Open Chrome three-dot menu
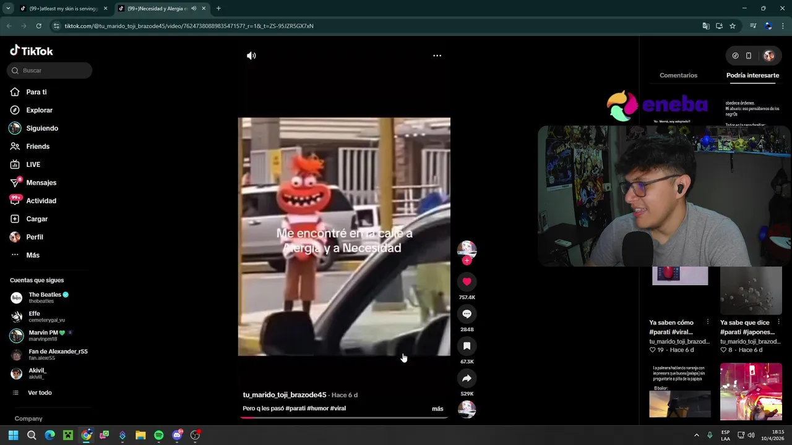792x445 pixels. [783, 26]
